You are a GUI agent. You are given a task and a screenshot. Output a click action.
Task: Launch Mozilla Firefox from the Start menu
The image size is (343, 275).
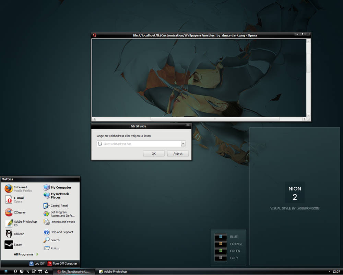pyautogui.click(x=19, y=189)
